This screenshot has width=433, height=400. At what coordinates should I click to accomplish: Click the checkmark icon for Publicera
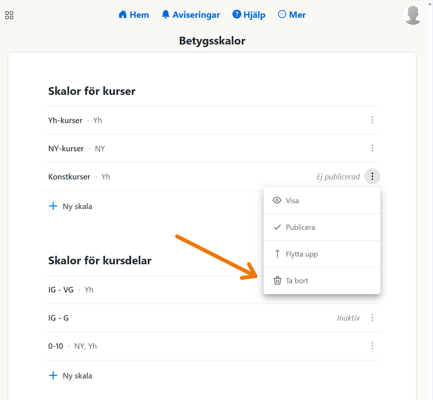coord(277,227)
